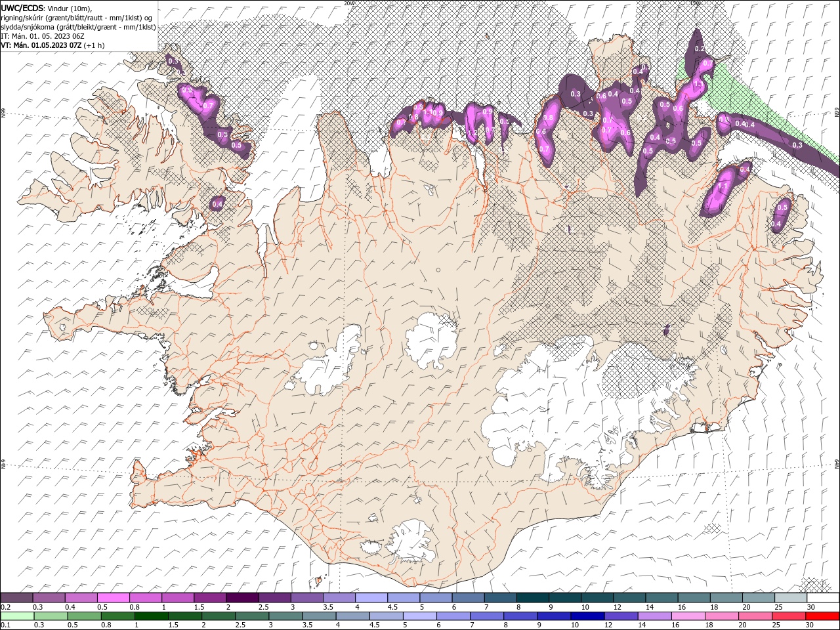The height and width of the screenshot is (630, 840).
Task: Select the orchid swatch above 0.4, upper legend row
Action: pyautogui.click(x=81, y=598)
